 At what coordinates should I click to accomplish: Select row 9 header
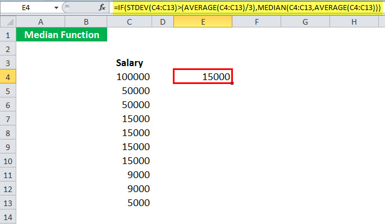[8, 147]
